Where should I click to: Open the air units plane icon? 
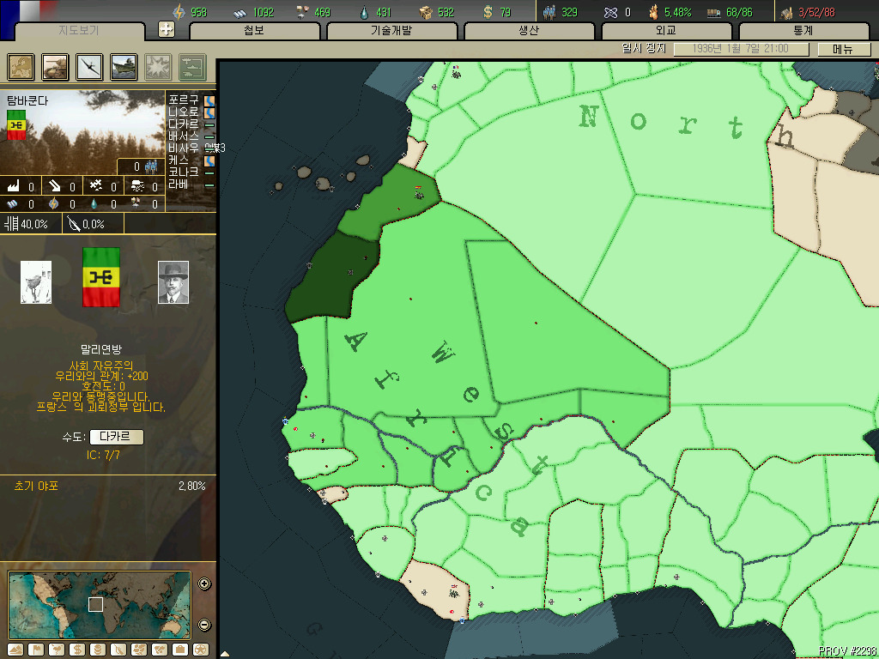click(89, 67)
